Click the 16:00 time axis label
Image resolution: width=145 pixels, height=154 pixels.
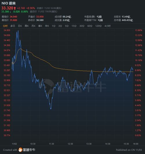136,144
